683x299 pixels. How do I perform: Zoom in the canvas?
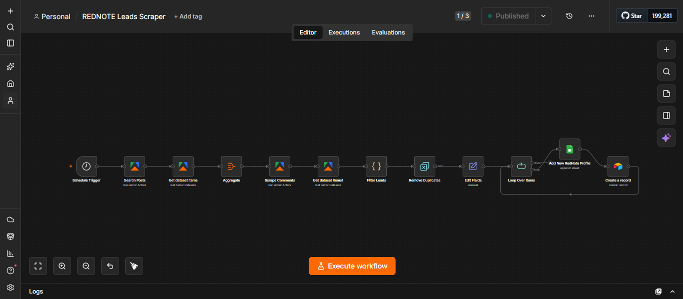62,266
